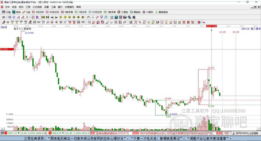Step chart right with black arrow
The width and height of the screenshot is (261, 141).
click(56, 17)
